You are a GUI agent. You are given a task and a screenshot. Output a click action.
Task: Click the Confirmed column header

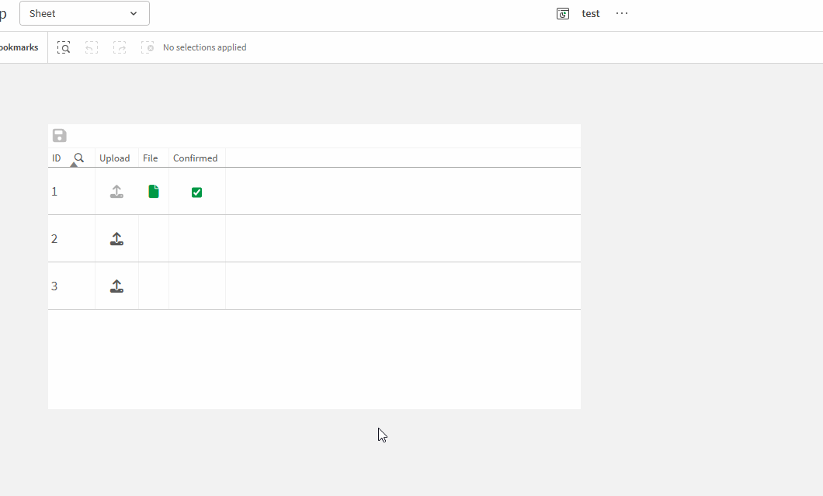195,158
